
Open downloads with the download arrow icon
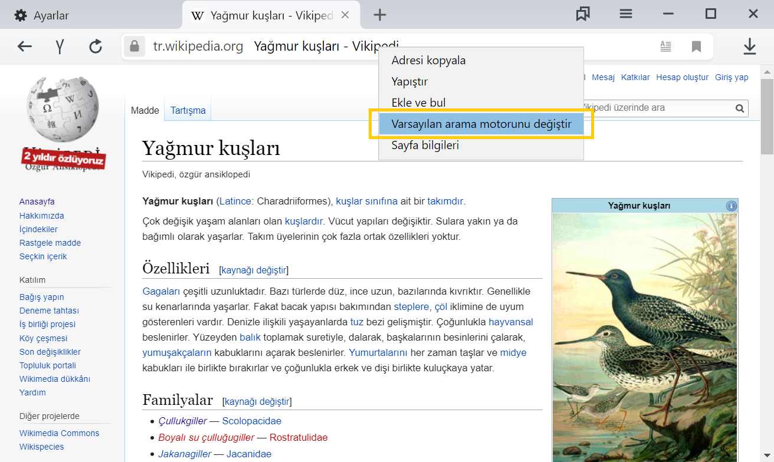(x=749, y=47)
